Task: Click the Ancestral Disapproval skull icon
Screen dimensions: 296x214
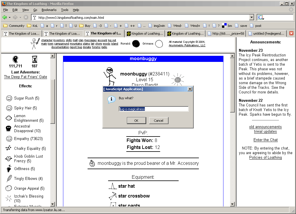Action: (8, 128)
